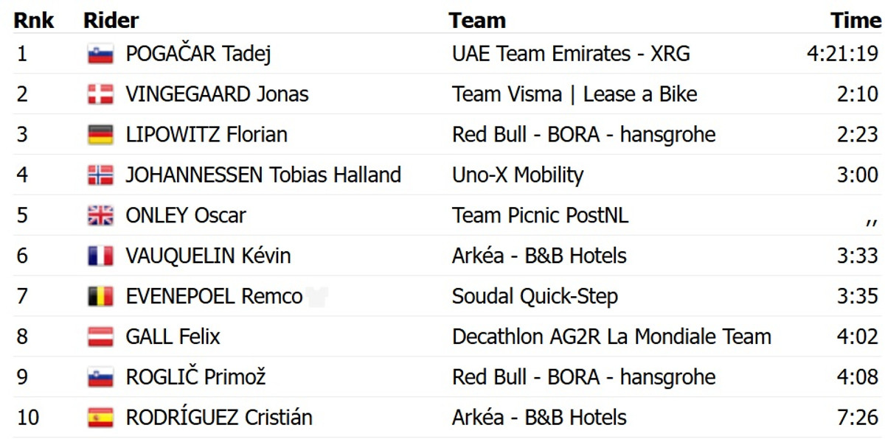Click the Spanish flag beside Rodríguez
885x439 pixels.
[100, 418]
